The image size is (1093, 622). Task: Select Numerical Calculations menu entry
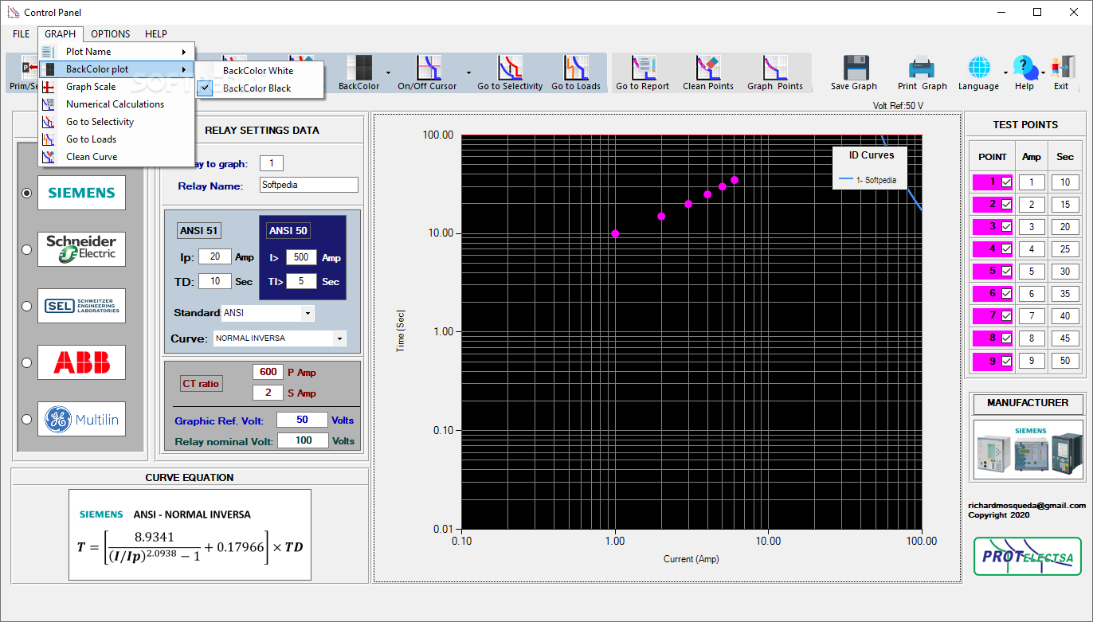[x=116, y=104]
